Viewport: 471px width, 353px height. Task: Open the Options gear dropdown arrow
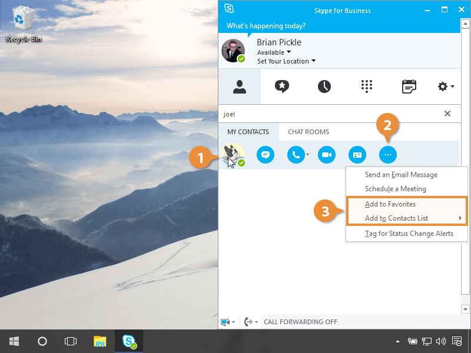pos(452,87)
